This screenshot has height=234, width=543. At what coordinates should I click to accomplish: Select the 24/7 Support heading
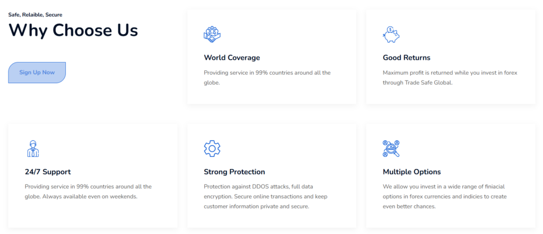tap(48, 172)
